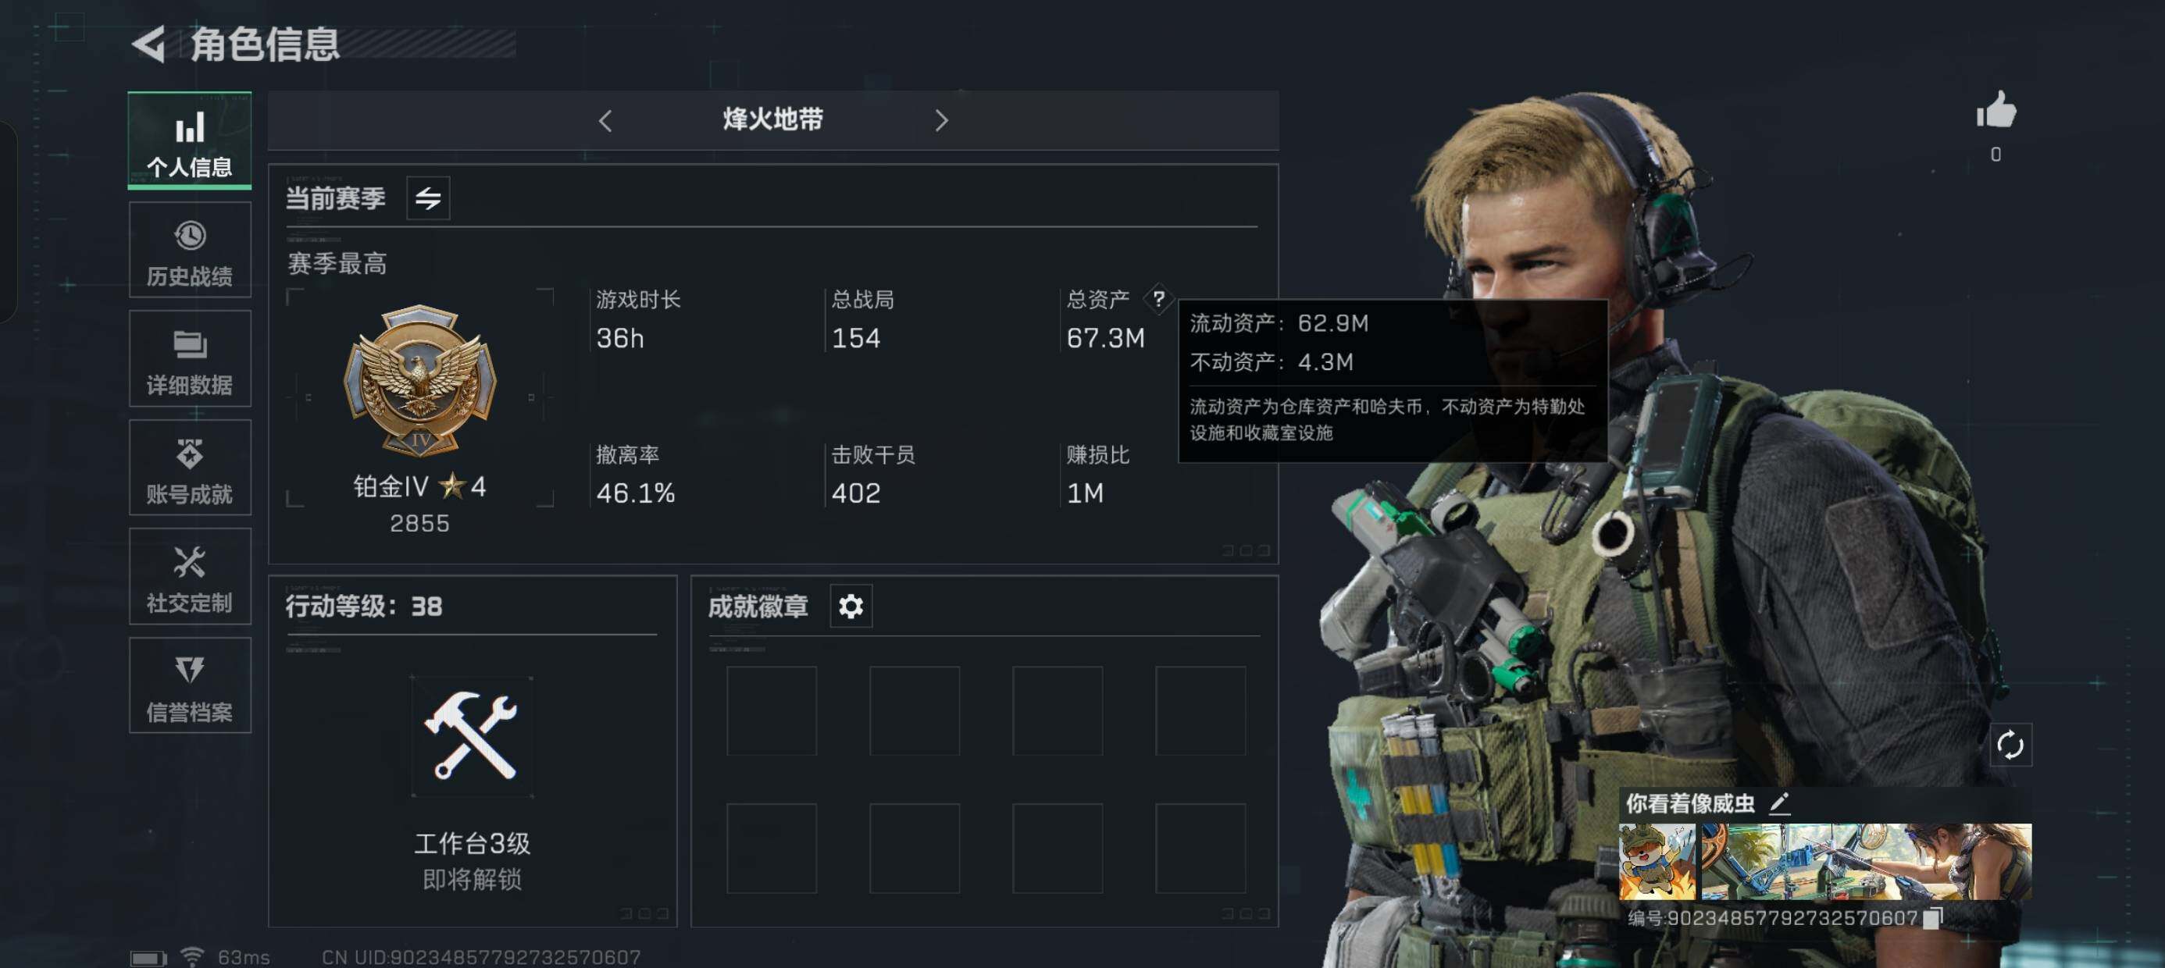Go to previous mode with left chevron
The image size is (2165, 968).
click(x=605, y=121)
